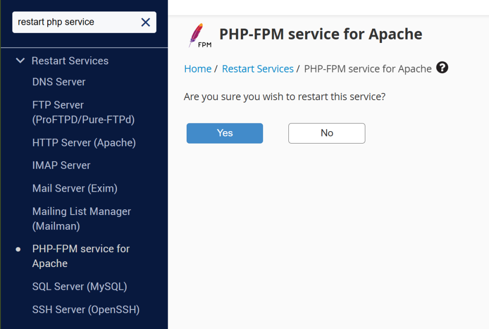The width and height of the screenshot is (489, 329).
Task: Confirm restart with the Yes button
Action: click(224, 133)
